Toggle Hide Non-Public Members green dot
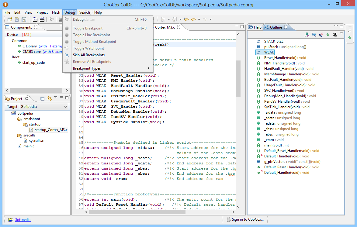 (328, 35)
